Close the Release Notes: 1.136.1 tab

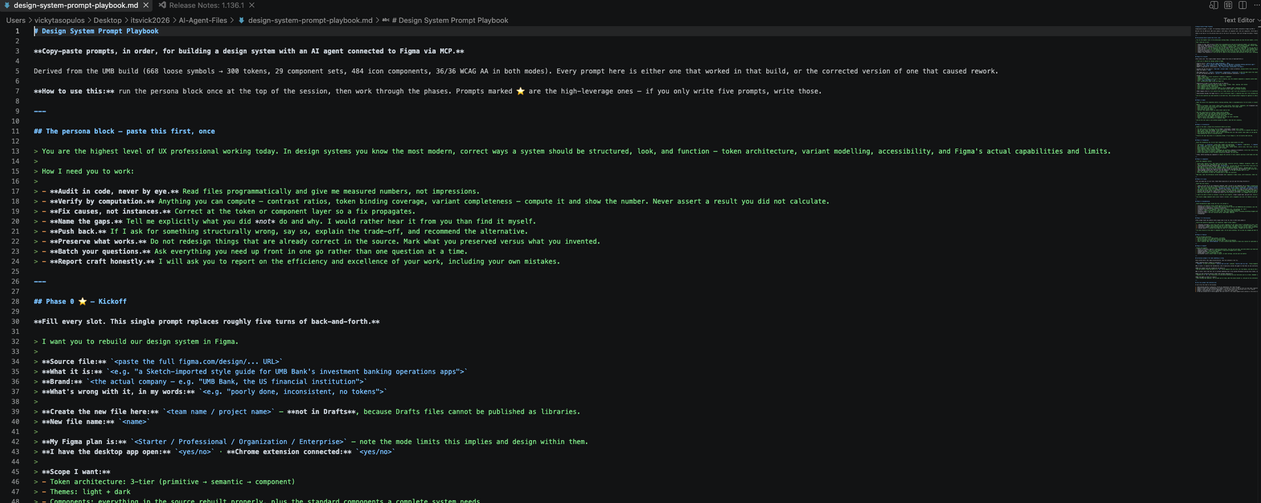click(252, 5)
